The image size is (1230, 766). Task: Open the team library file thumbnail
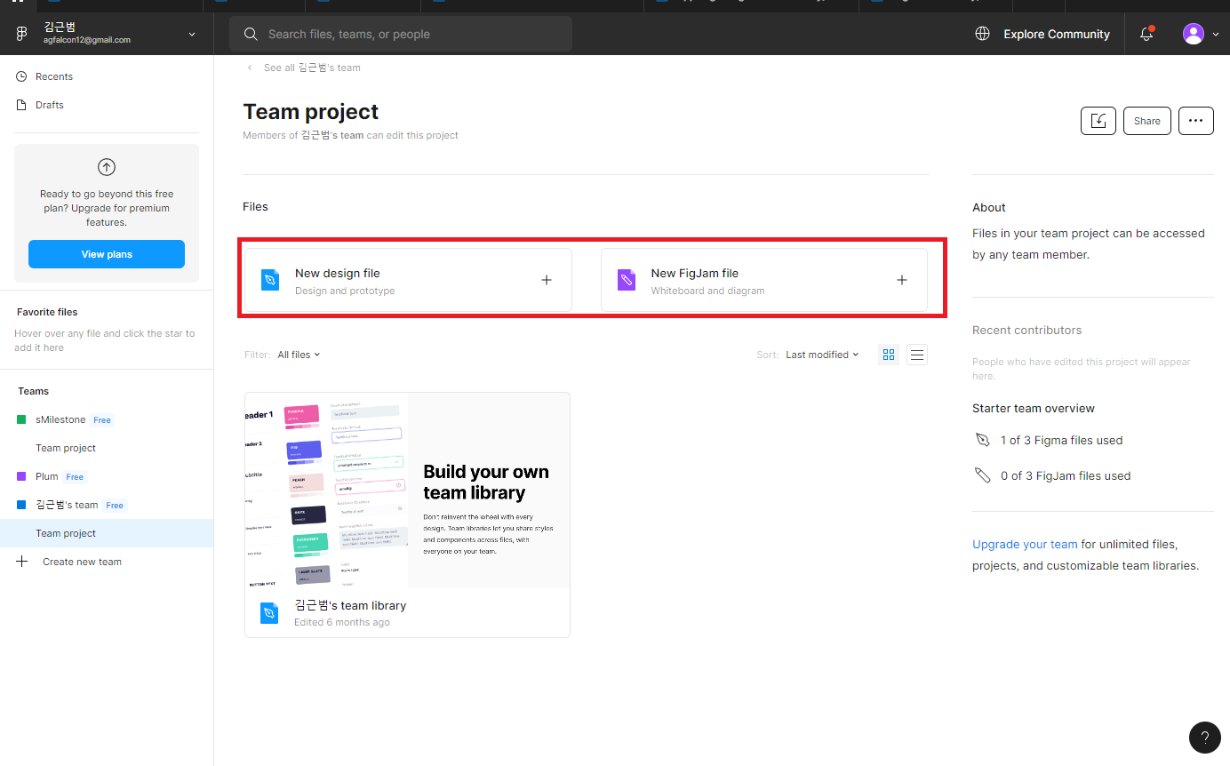point(407,491)
